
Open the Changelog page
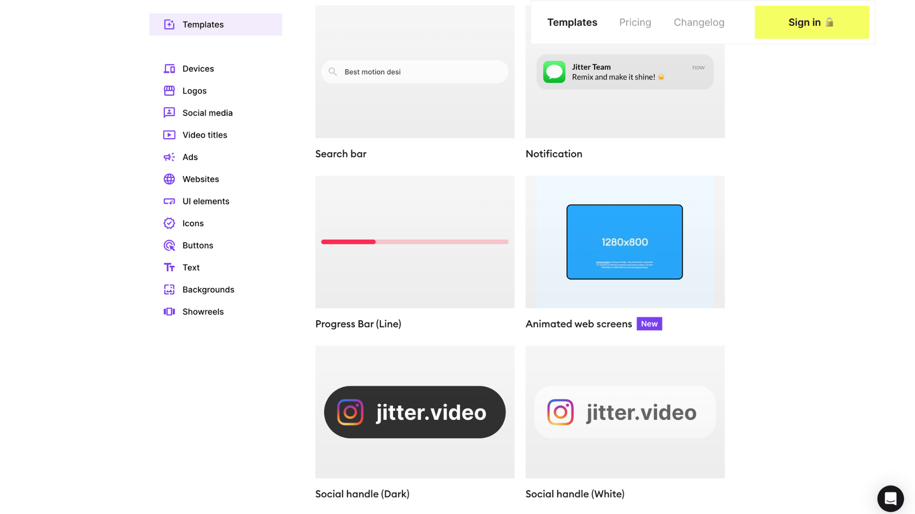point(699,22)
